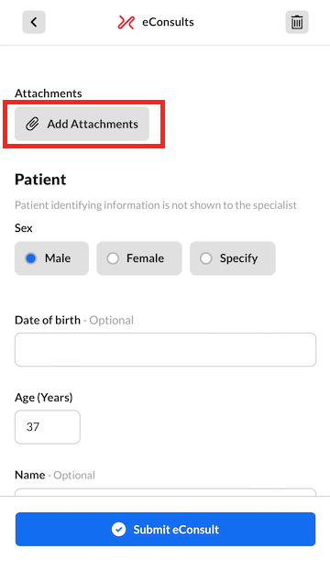330x570 pixels.
Task: Click the Age (Years) field showing 37
Action: [48, 427]
